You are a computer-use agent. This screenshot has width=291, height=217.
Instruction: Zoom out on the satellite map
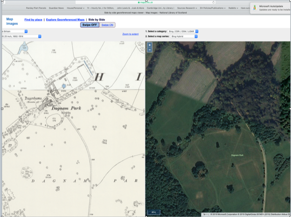click(x=150, y=50)
